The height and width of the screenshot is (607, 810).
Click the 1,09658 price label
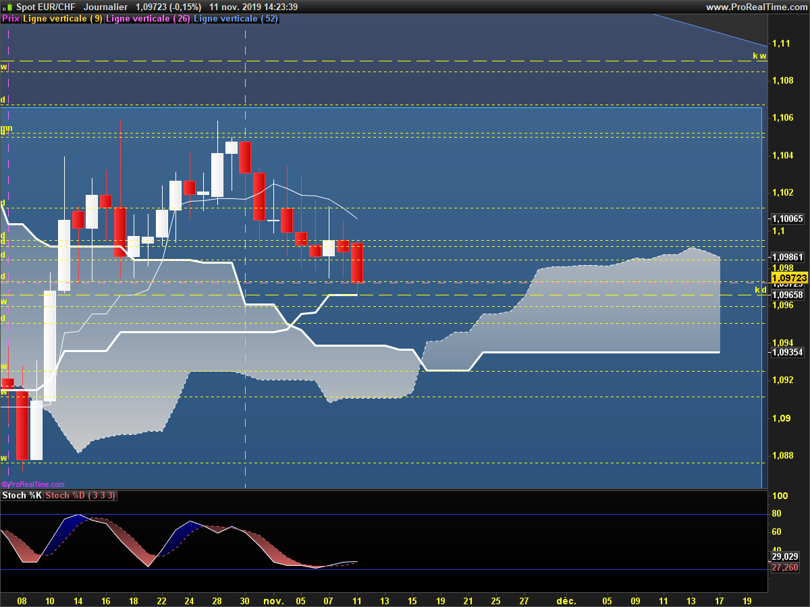click(x=788, y=295)
